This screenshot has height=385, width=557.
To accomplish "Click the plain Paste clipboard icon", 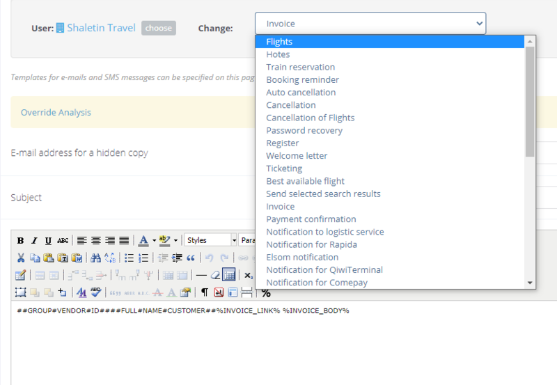I will tap(49, 258).
